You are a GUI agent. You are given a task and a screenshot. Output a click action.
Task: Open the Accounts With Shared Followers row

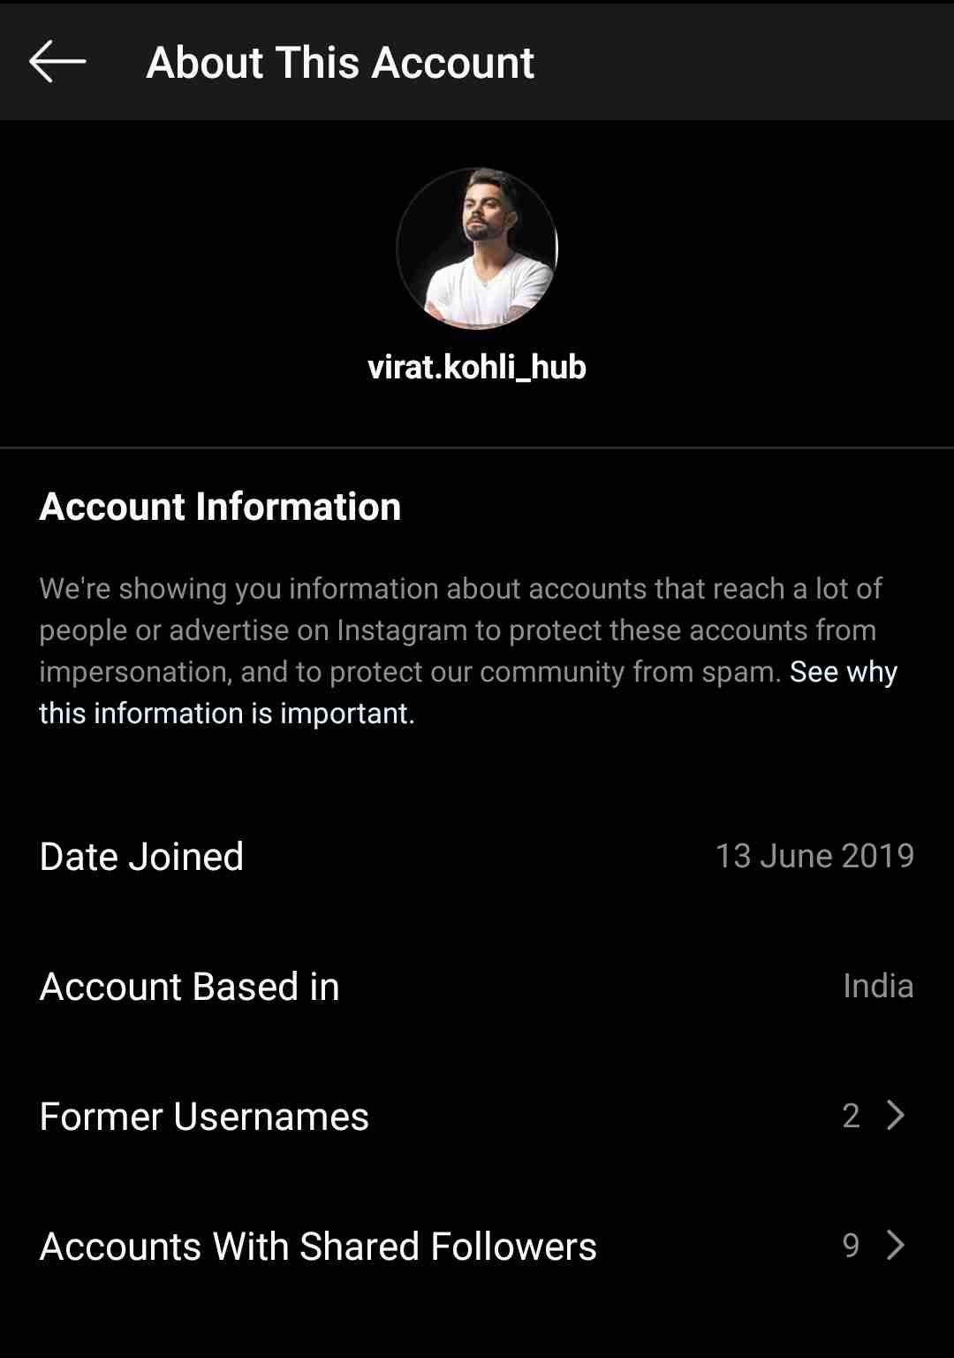pos(477,1246)
